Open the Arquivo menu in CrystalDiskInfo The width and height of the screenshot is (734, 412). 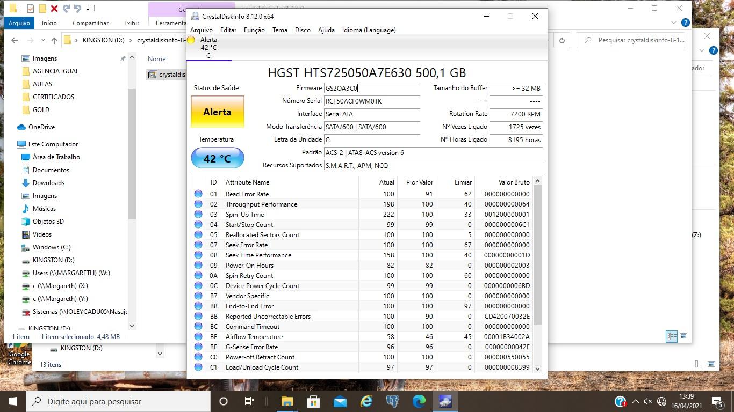tap(202, 30)
